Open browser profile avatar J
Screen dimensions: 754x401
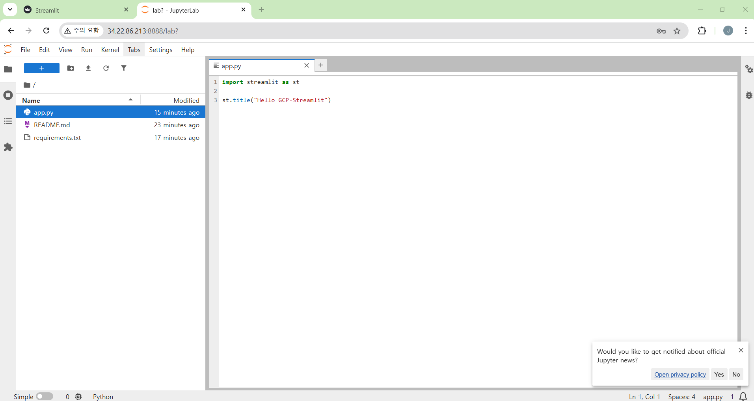pos(728,31)
